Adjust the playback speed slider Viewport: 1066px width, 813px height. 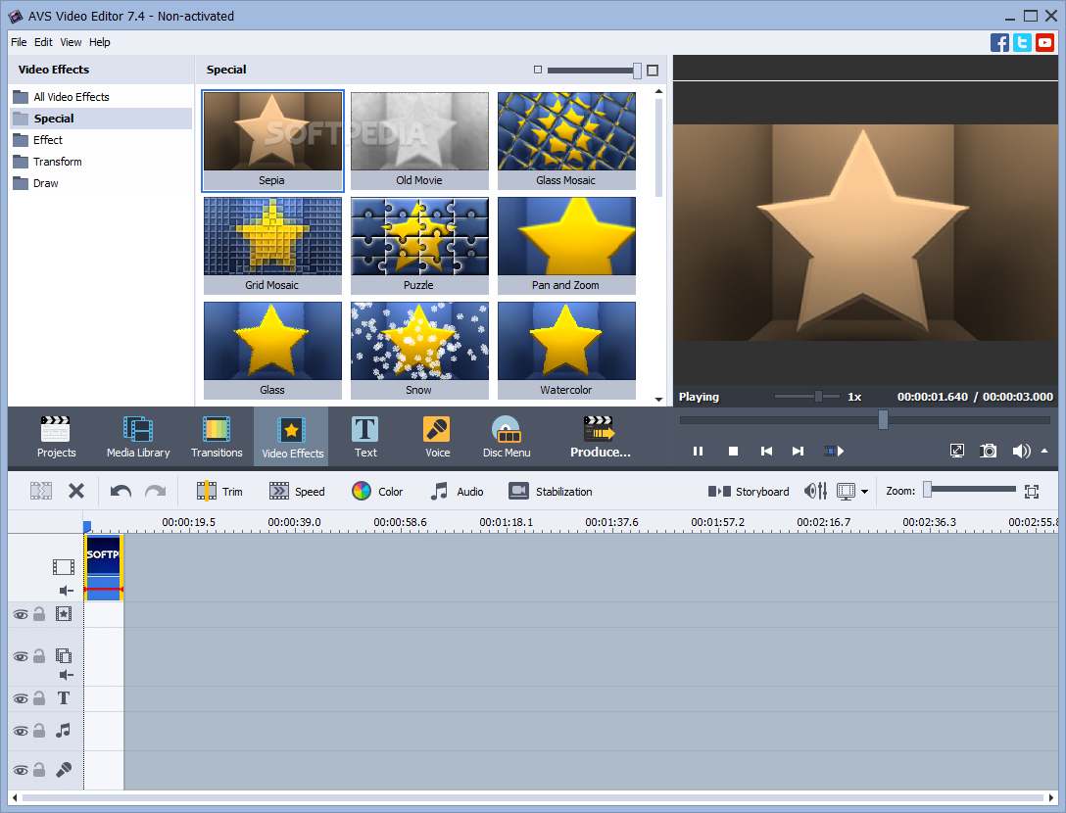click(806, 397)
